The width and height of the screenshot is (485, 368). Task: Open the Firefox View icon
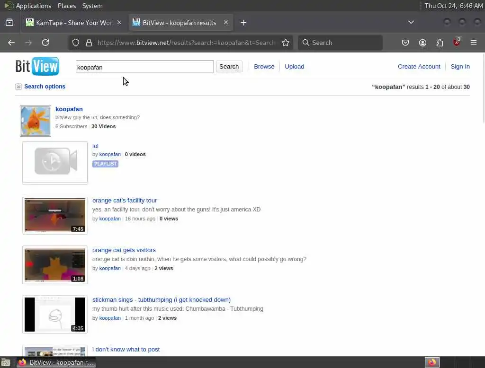click(x=9, y=23)
